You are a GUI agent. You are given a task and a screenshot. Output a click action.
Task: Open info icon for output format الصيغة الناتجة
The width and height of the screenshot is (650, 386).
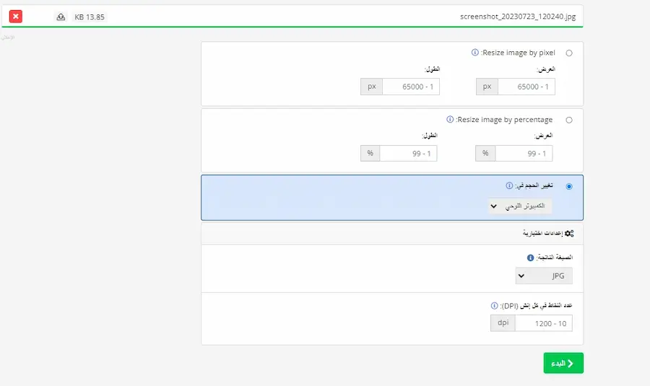click(x=530, y=258)
